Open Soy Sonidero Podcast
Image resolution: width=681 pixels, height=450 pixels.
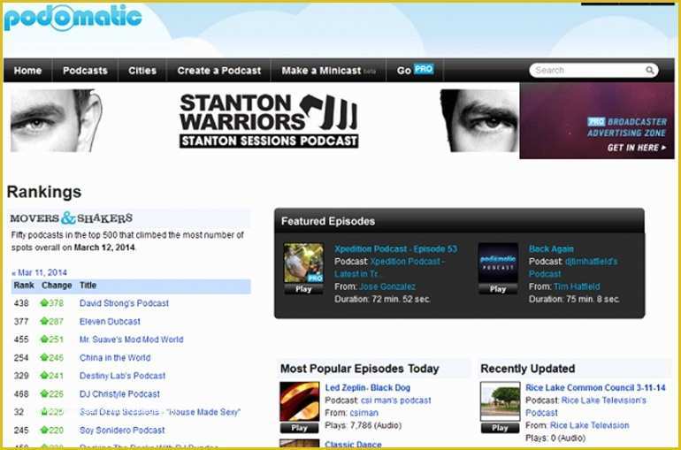[x=122, y=430]
